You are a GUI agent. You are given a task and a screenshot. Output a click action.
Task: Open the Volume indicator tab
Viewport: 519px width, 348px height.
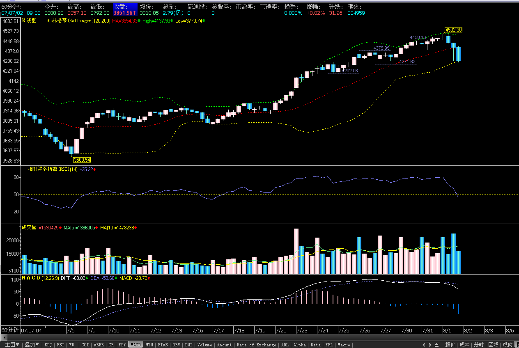(204, 345)
